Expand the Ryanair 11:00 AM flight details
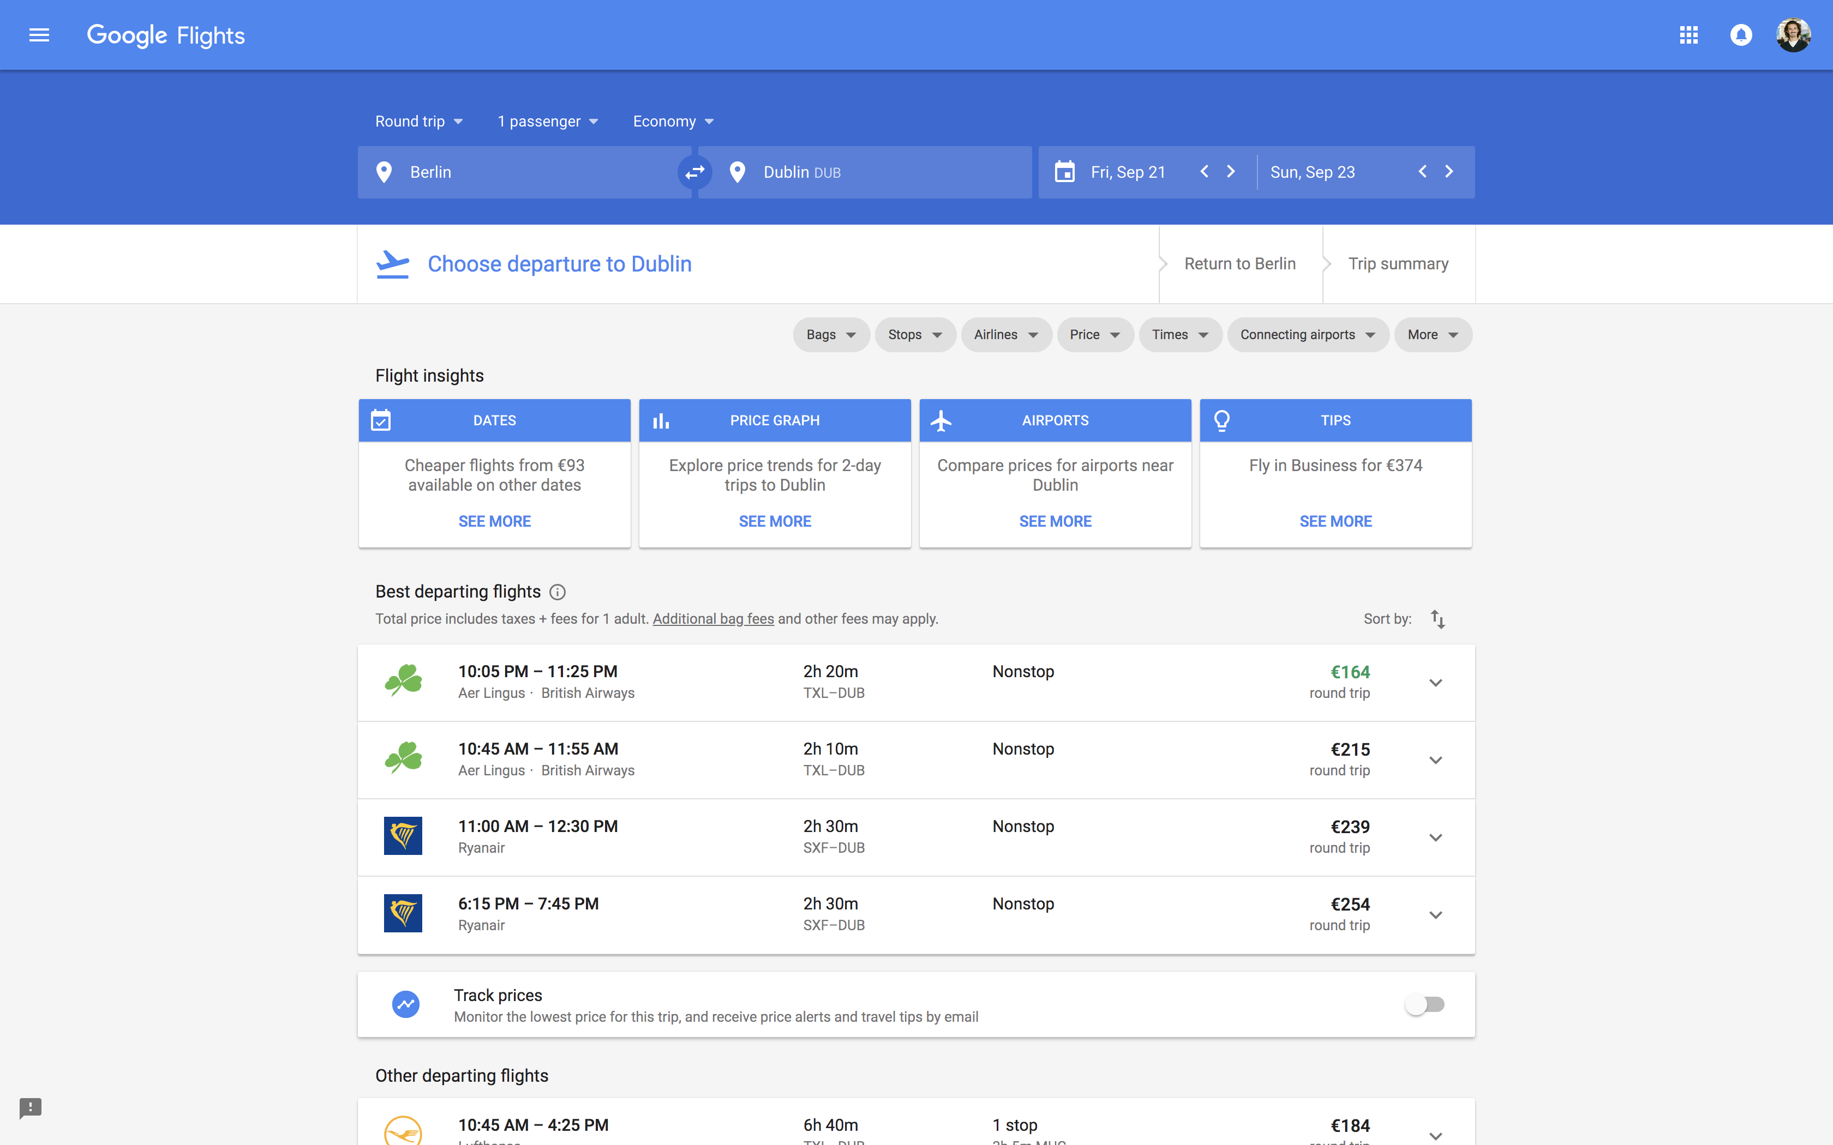 tap(1435, 837)
